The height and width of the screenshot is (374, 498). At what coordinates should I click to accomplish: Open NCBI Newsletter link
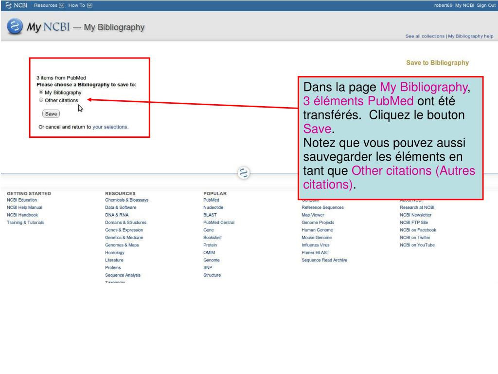[415, 215]
